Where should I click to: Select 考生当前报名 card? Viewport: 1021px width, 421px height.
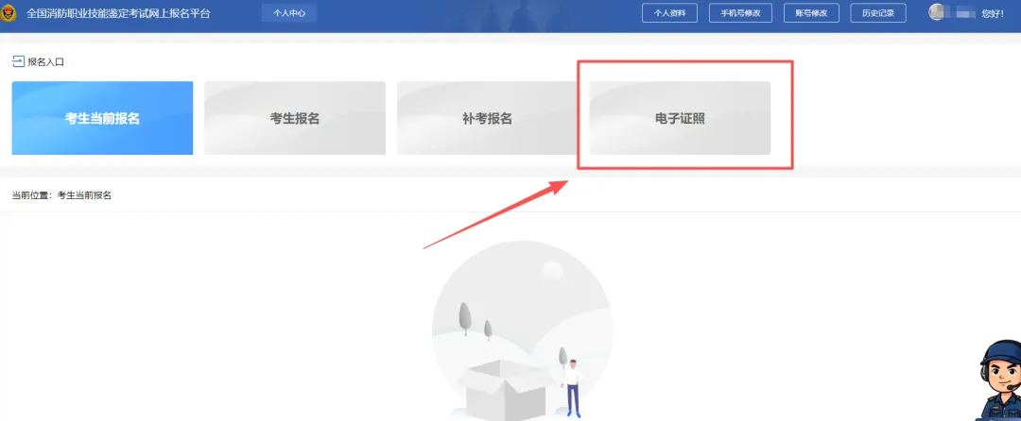click(102, 118)
